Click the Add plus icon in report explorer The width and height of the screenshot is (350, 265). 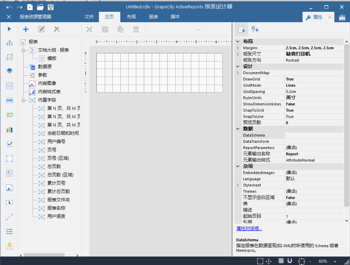coord(26,29)
